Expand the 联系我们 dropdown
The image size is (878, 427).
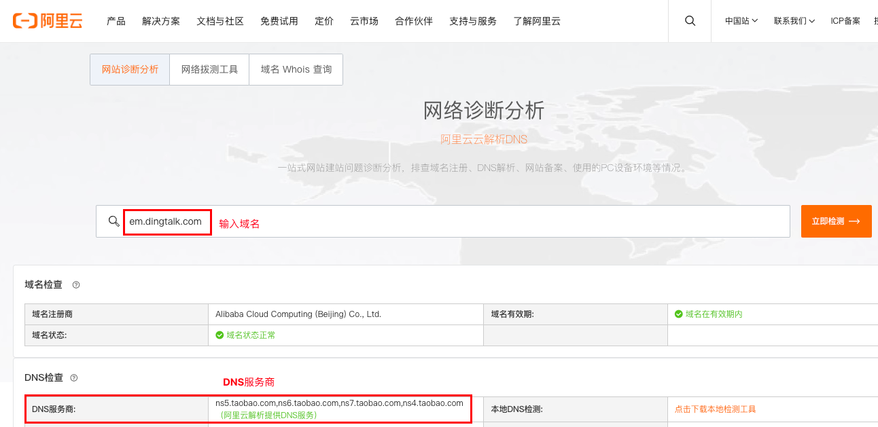tap(794, 21)
